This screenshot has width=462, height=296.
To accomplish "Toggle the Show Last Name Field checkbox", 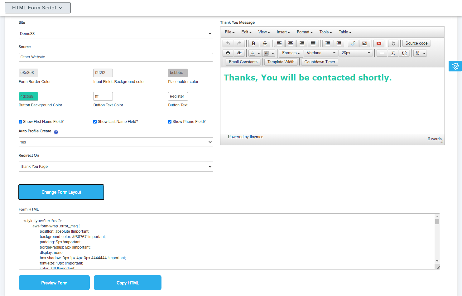I will [x=95, y=122].
